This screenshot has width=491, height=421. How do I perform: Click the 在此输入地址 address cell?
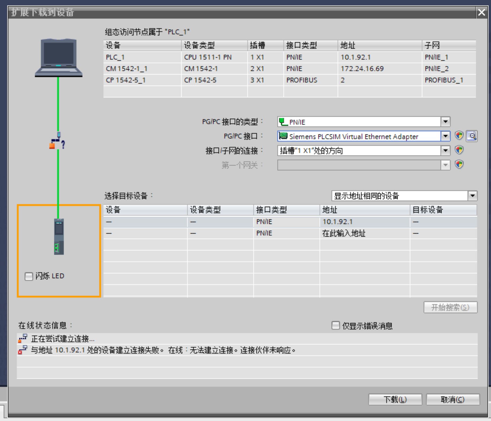(344, 234)
